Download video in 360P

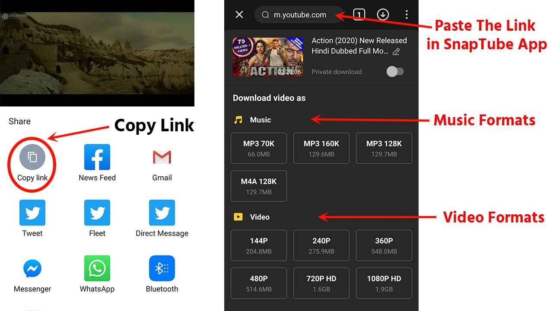coord(384,245)
